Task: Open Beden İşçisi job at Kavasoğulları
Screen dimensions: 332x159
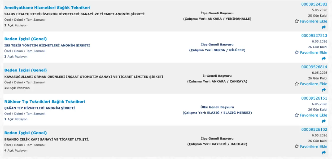Action: pos(25,70)
